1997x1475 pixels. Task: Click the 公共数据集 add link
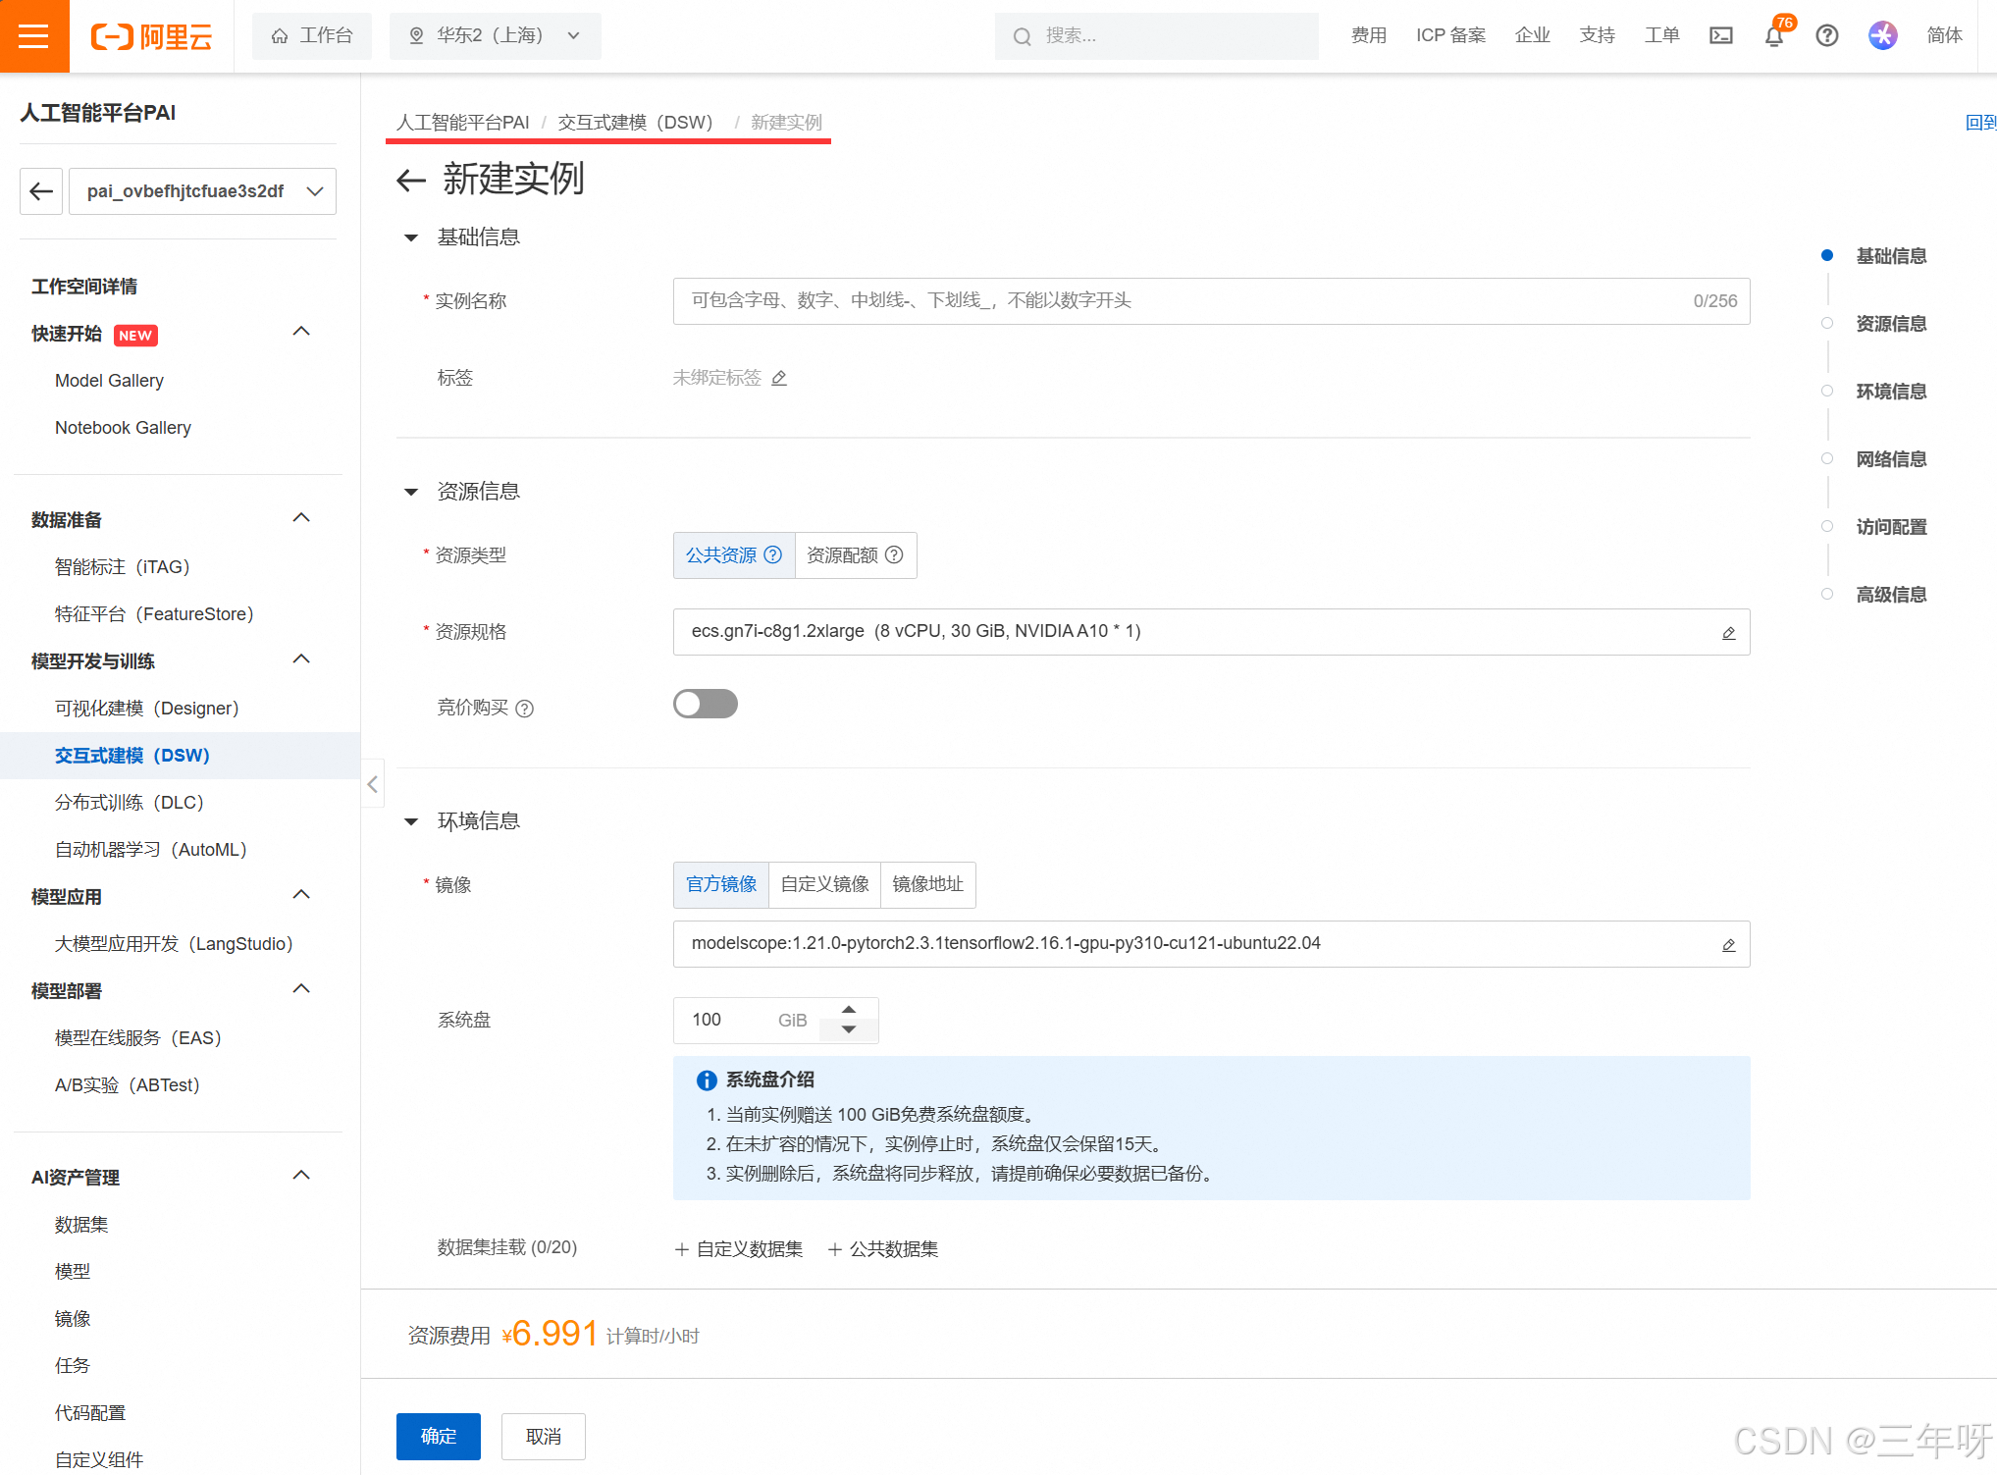883,1248
